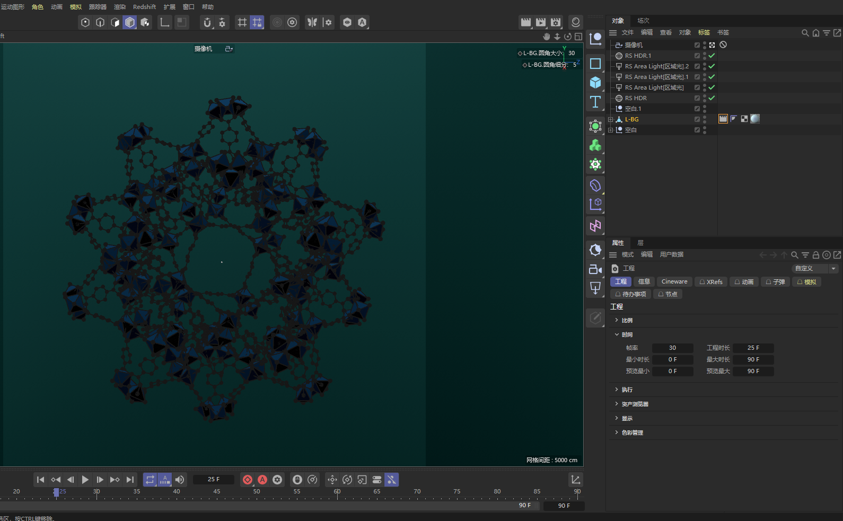Toggle the autokeying red A button

[262, 480]
